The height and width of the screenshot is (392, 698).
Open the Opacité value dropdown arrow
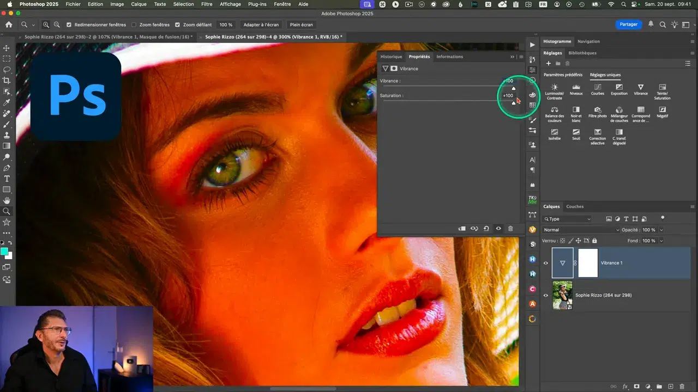[x=661, y=230]
